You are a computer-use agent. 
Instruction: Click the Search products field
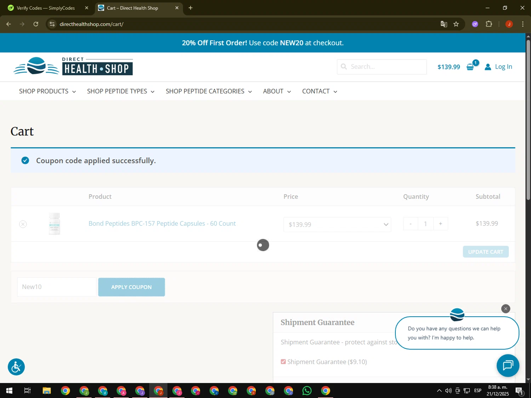382,67
